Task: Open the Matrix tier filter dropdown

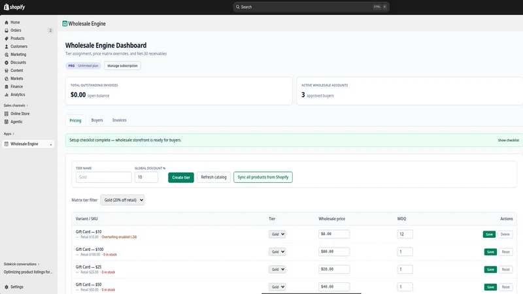Action: tap(122, 200)
